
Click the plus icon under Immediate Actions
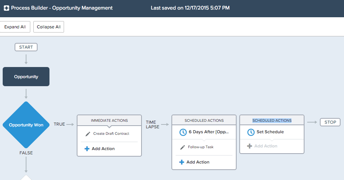[x=87, y=149]
